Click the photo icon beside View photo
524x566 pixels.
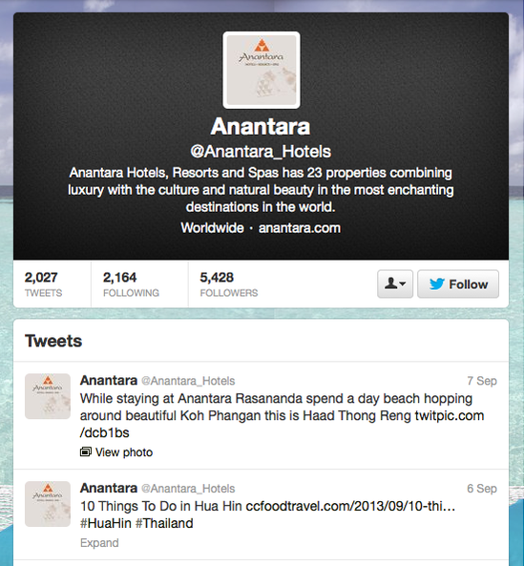click(86, 451)
